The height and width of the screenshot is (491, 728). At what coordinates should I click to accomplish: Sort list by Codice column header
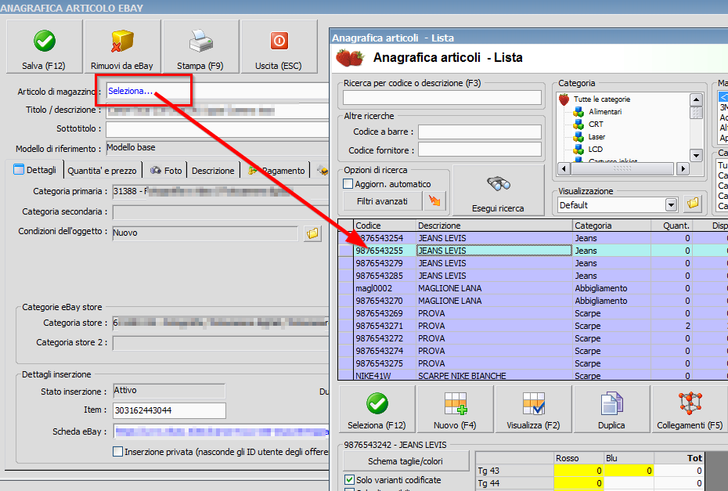coord(384,226)
